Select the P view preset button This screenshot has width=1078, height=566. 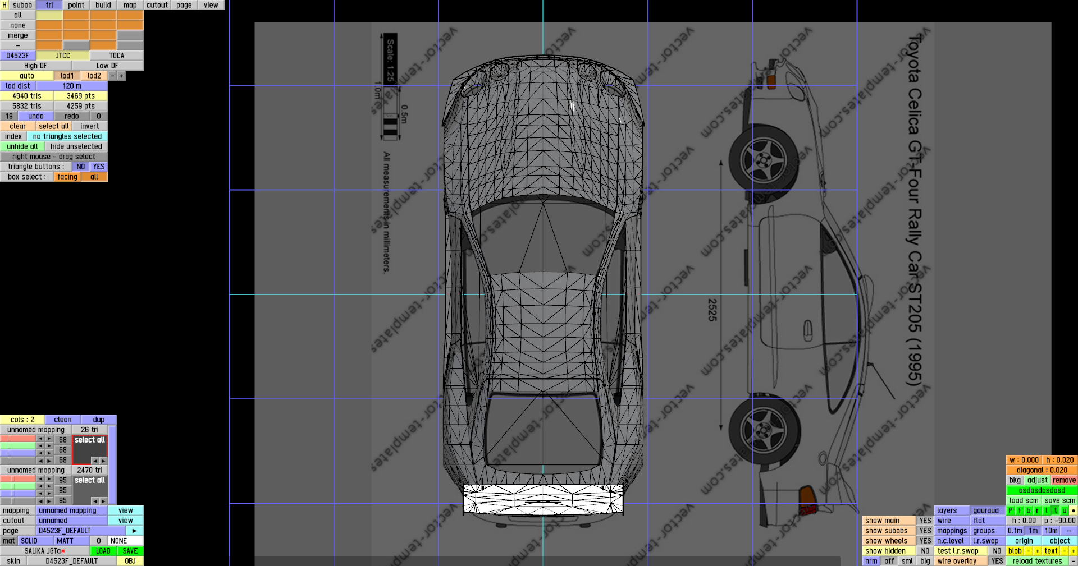click(x=1011, y=510)
